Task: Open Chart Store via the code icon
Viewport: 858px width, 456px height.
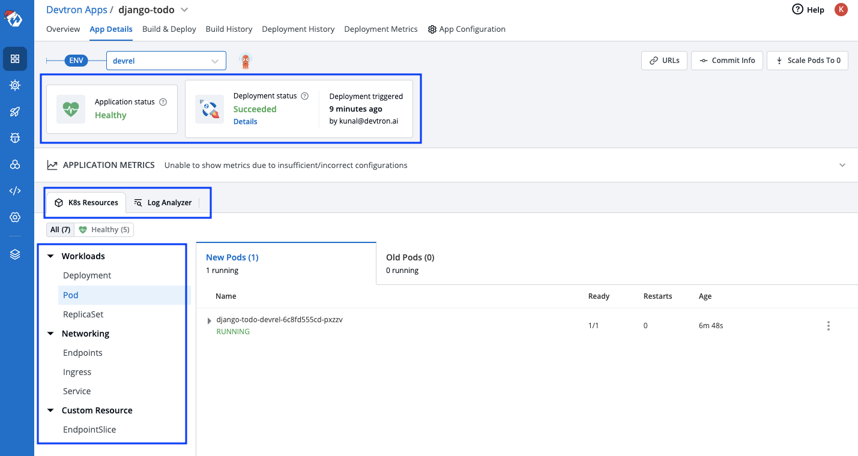Action: (x=16, y=191)
